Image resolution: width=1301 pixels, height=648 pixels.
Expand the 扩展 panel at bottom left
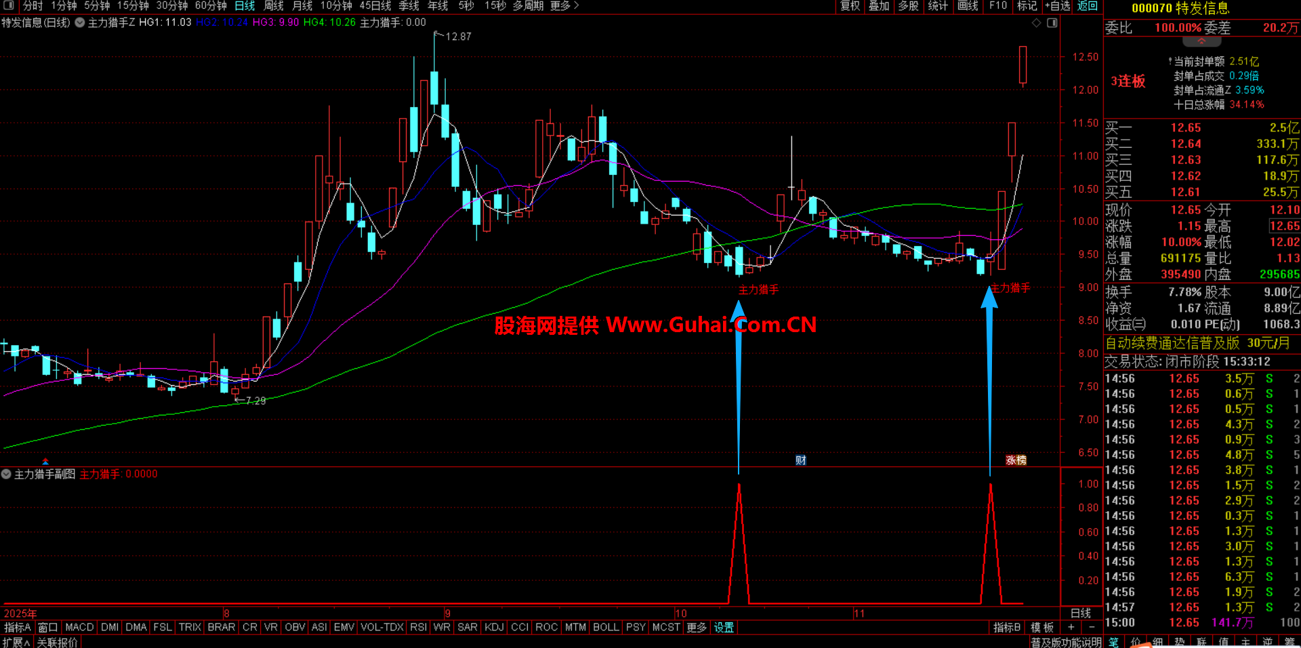pyautogui.click(x=16, y=642)
